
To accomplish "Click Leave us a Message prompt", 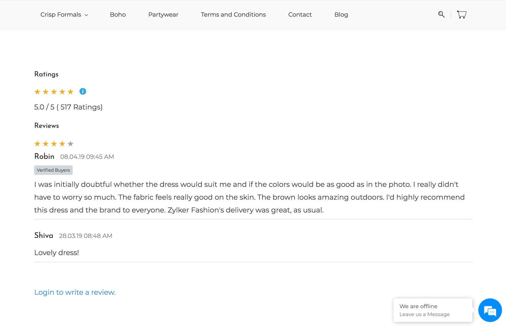I will [x=424, y=314].
